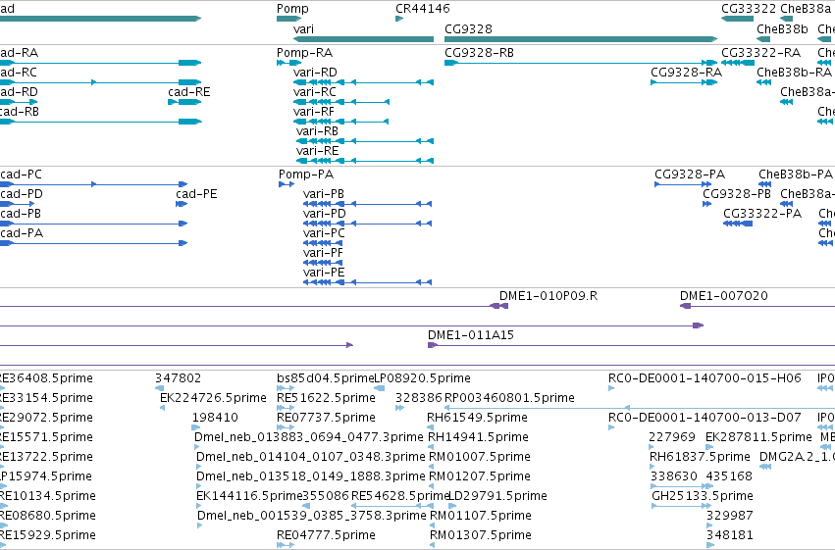Image resolution: width=835 pixels, height=550 pixels.
Task: Click EST RE51622.5prime
Action: coord(326,398)
